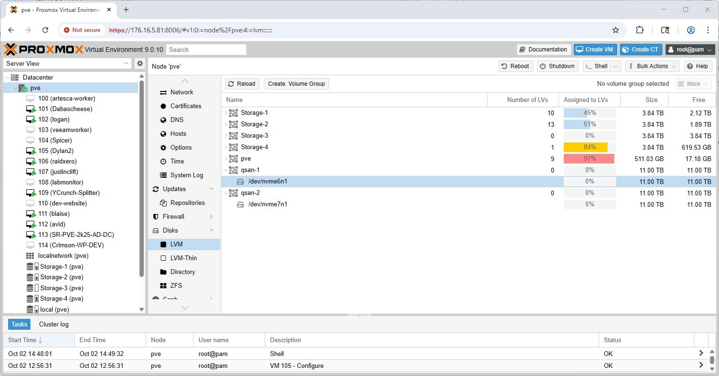Open the Certificates settings page
Image resolution: width=719 pixels, height=376 pixels.
point(185,106)
